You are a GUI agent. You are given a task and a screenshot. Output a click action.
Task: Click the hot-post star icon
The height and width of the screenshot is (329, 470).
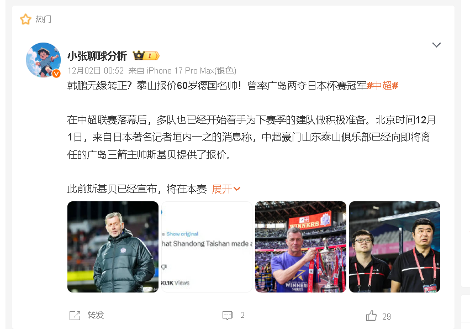(25, 19)
